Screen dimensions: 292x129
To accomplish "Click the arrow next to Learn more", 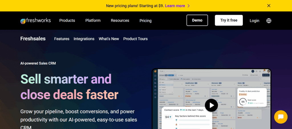I will pos(188,6).
